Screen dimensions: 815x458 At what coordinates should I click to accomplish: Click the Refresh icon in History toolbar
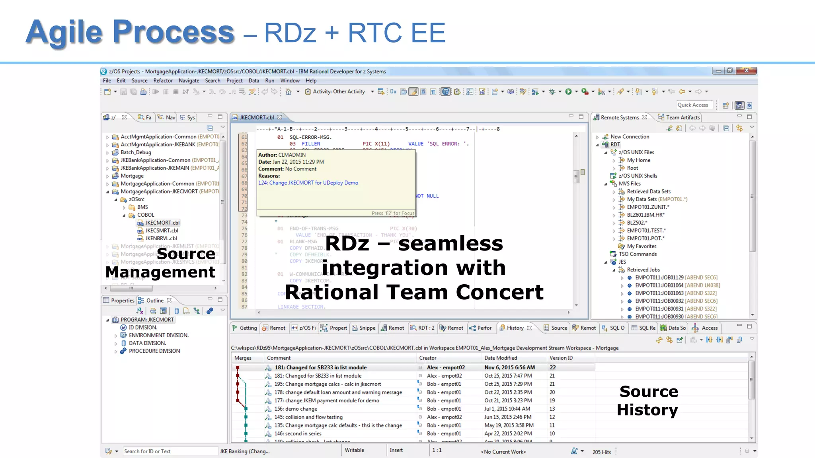click(x=659, y=340)
